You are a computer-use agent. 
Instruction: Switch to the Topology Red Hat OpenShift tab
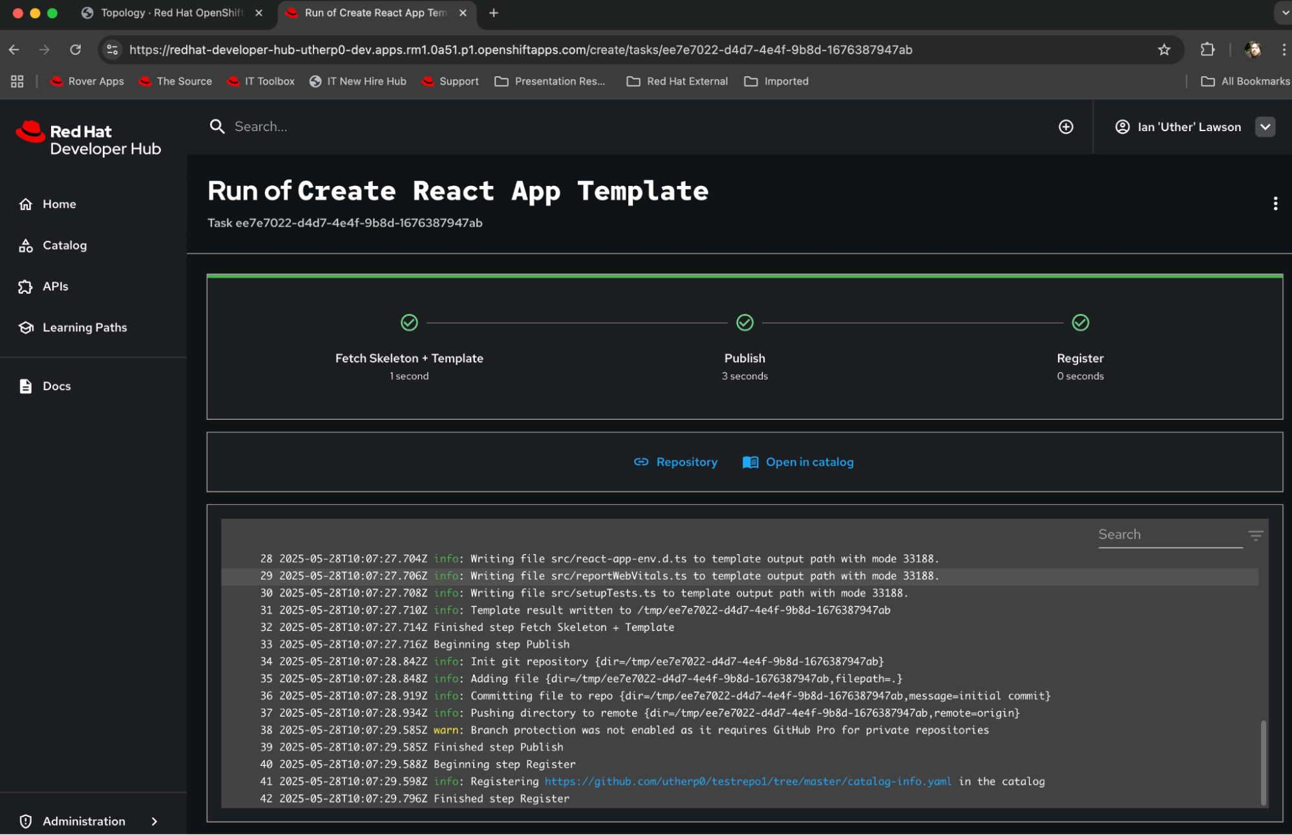(171, 13)
